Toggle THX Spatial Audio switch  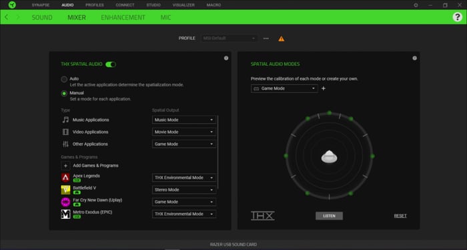(x=111, y=64)
